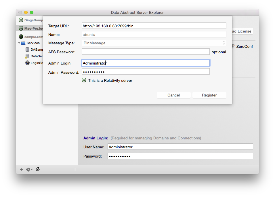The width and height of the screenshot is (275, 197).
Task: Click the ZeroConf icon behind the dialog
Action: click(x=233, y=46)
